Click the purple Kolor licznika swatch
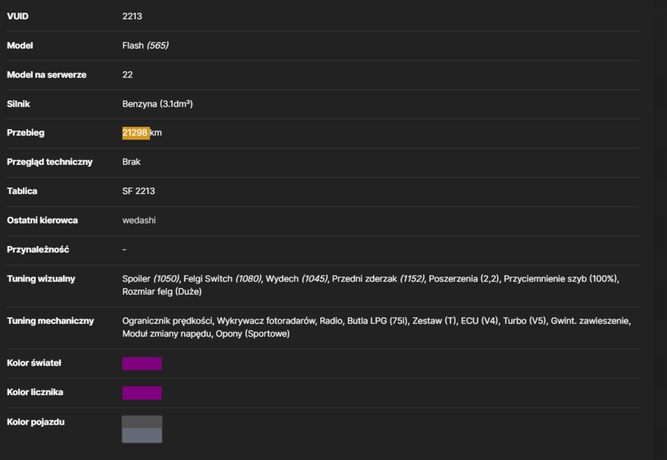The image size is (667, 460). 141,393
